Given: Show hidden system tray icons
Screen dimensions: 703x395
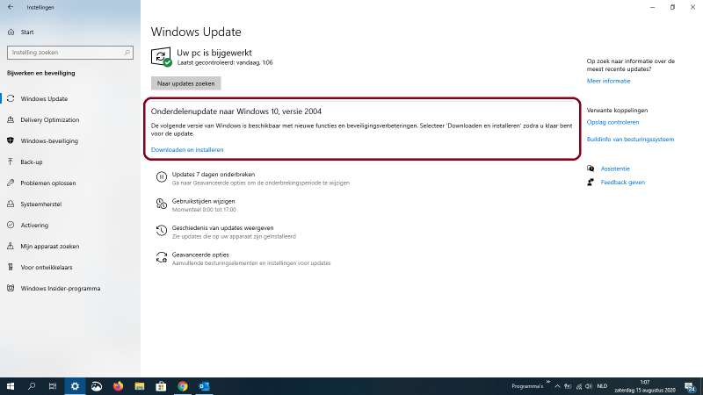Looking at the screenshot, I should pyautogui.click(x=557, y=386).
